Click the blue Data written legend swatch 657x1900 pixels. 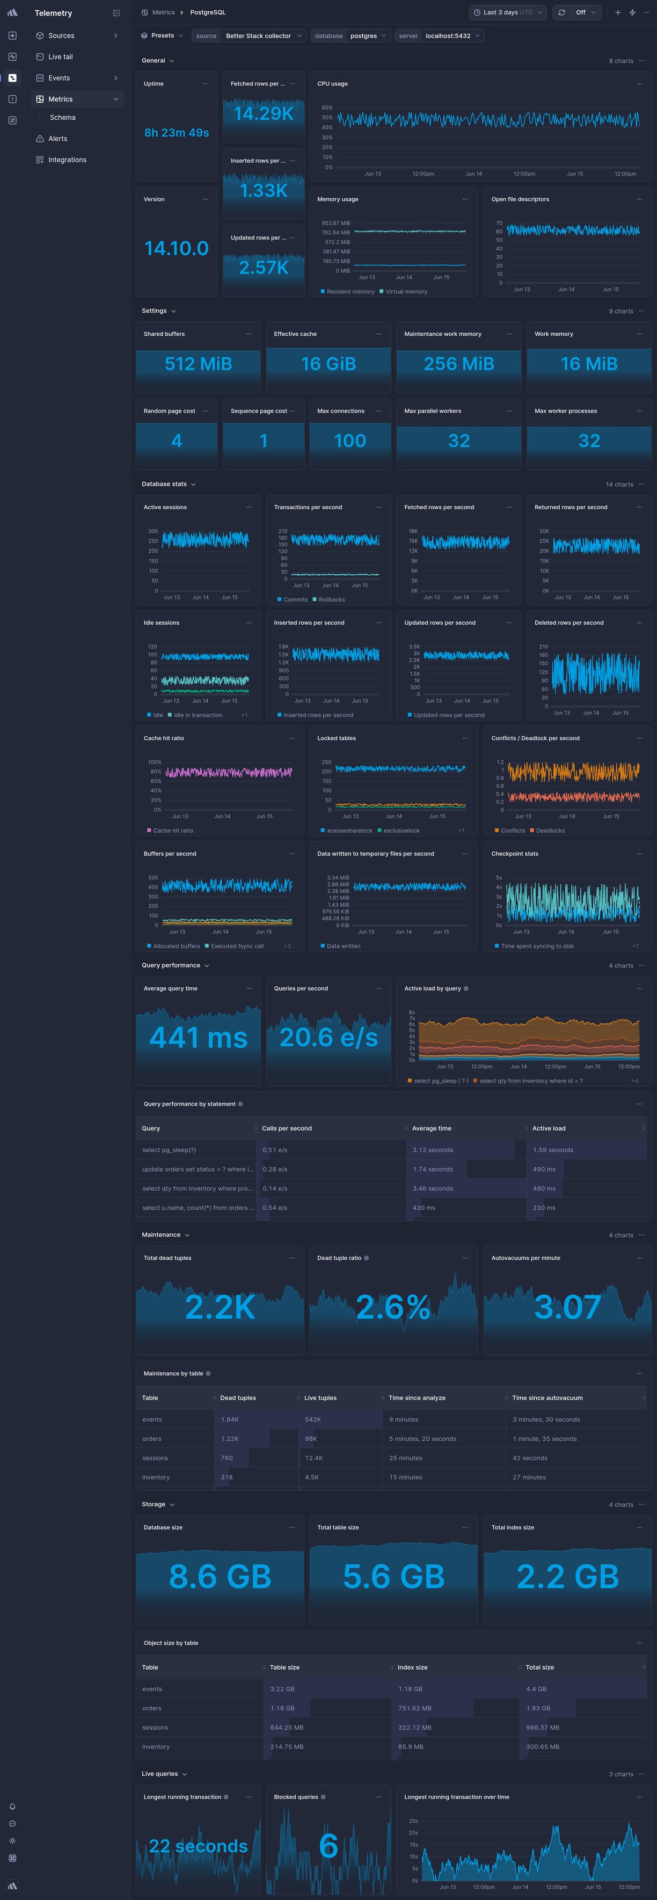tap(323, 945)
